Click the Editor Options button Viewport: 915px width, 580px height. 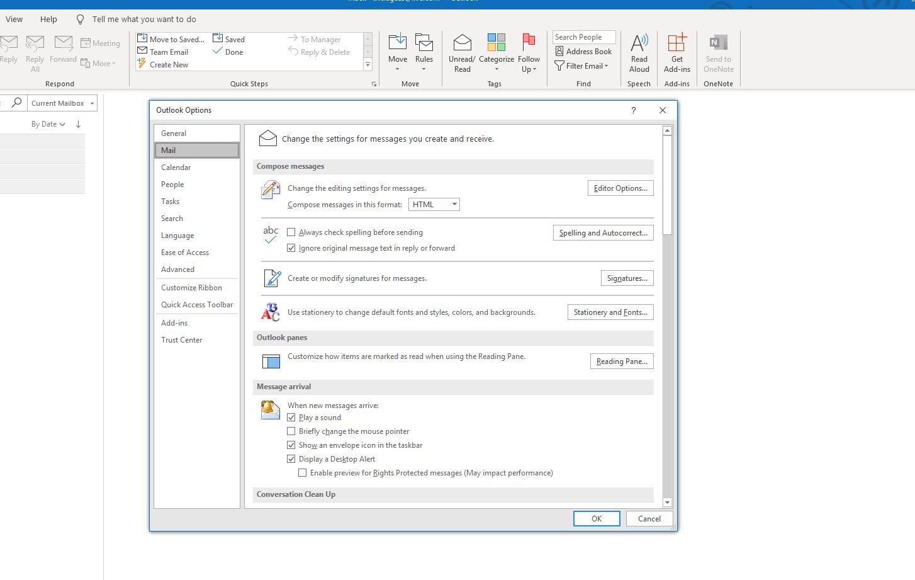(620, 188)
